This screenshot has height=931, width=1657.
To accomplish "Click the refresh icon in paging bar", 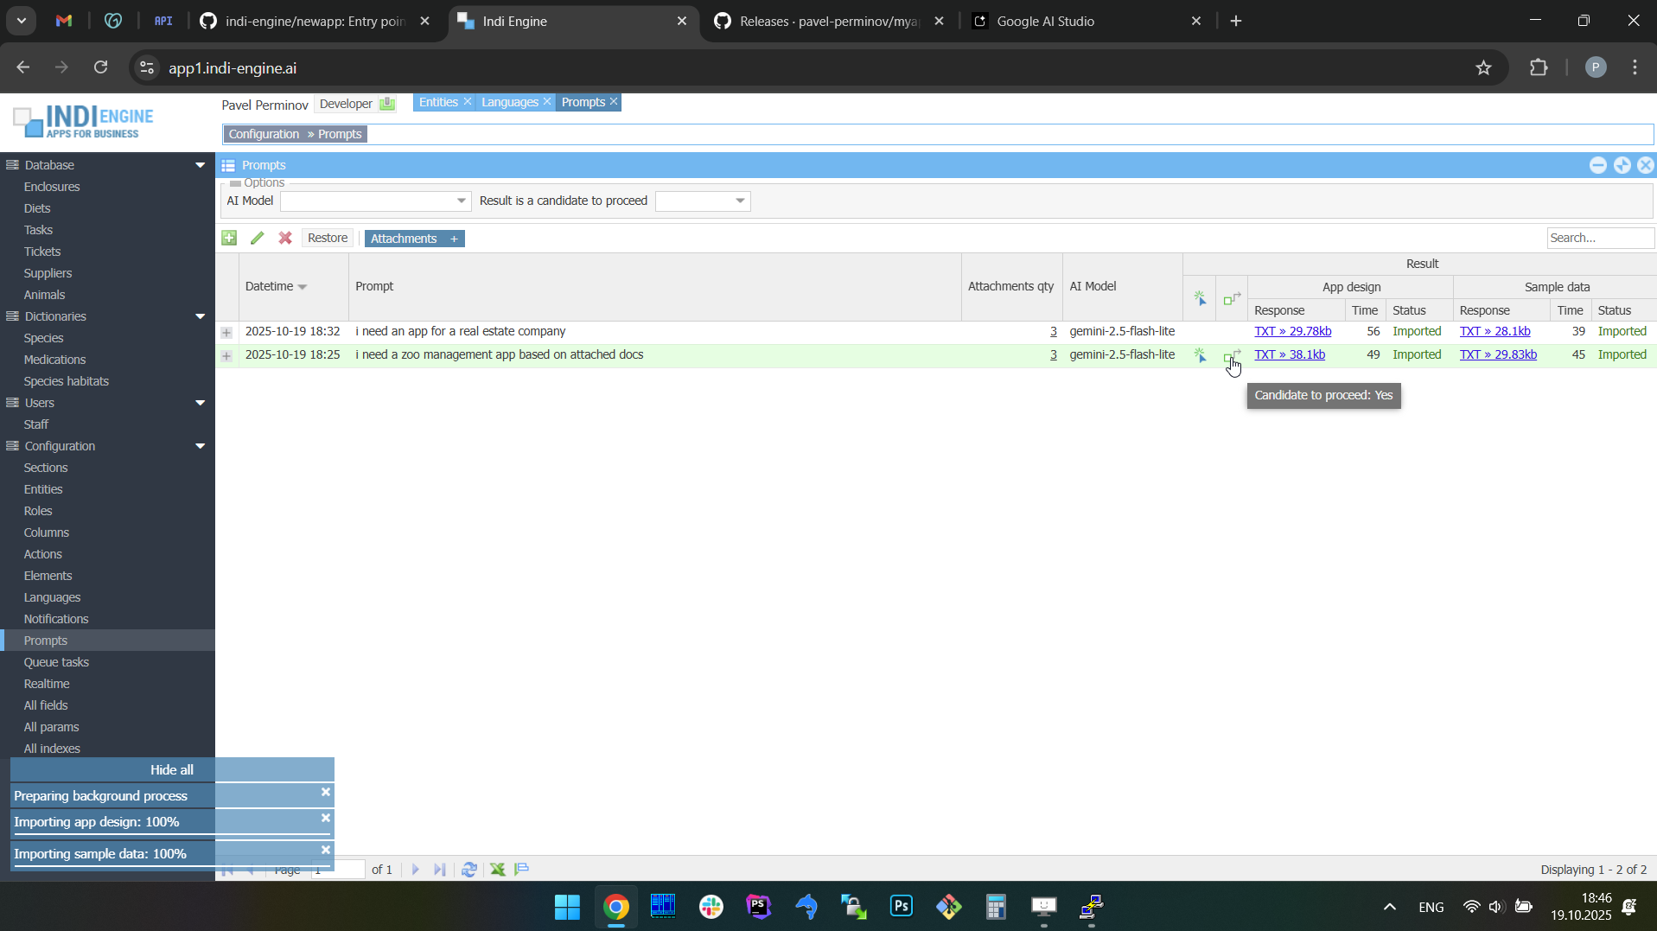I will click(469, 870).
